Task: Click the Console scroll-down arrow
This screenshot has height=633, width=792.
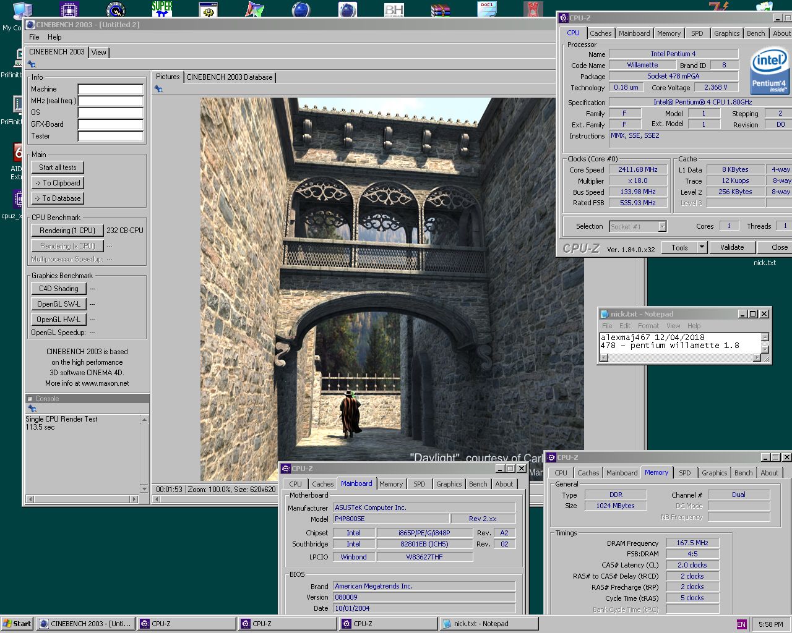Action: 144,488
